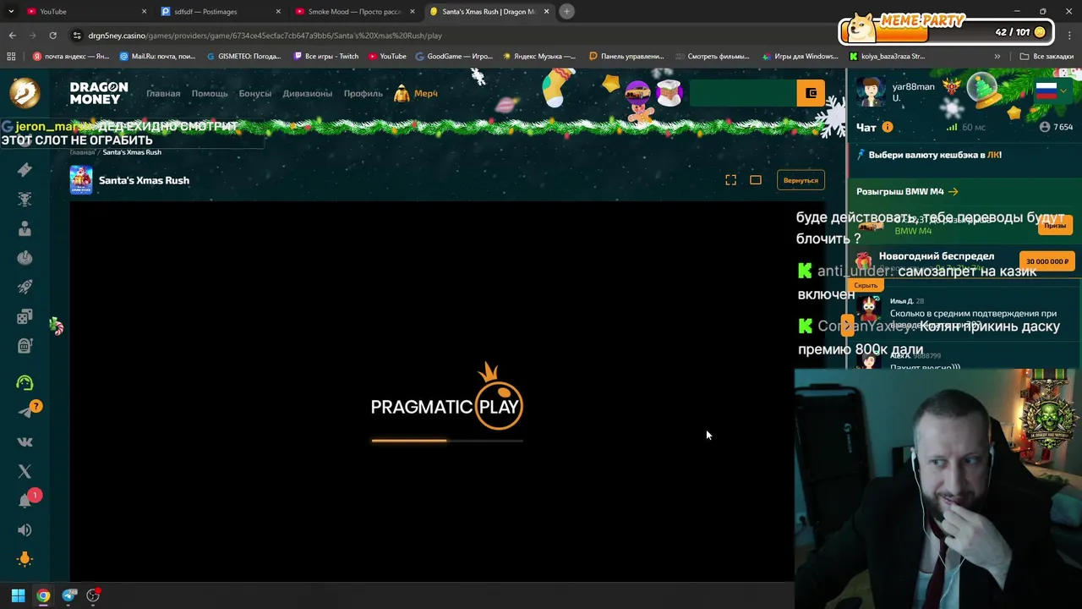Open GISMETEO bookmark
Viewport: 1082px width, 609px height.
click(243, 57)
